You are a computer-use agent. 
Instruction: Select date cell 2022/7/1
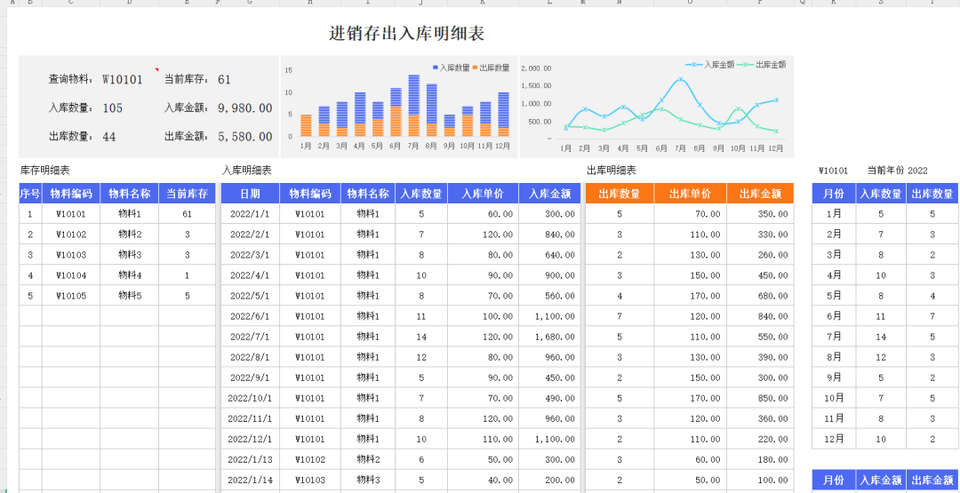250,337
